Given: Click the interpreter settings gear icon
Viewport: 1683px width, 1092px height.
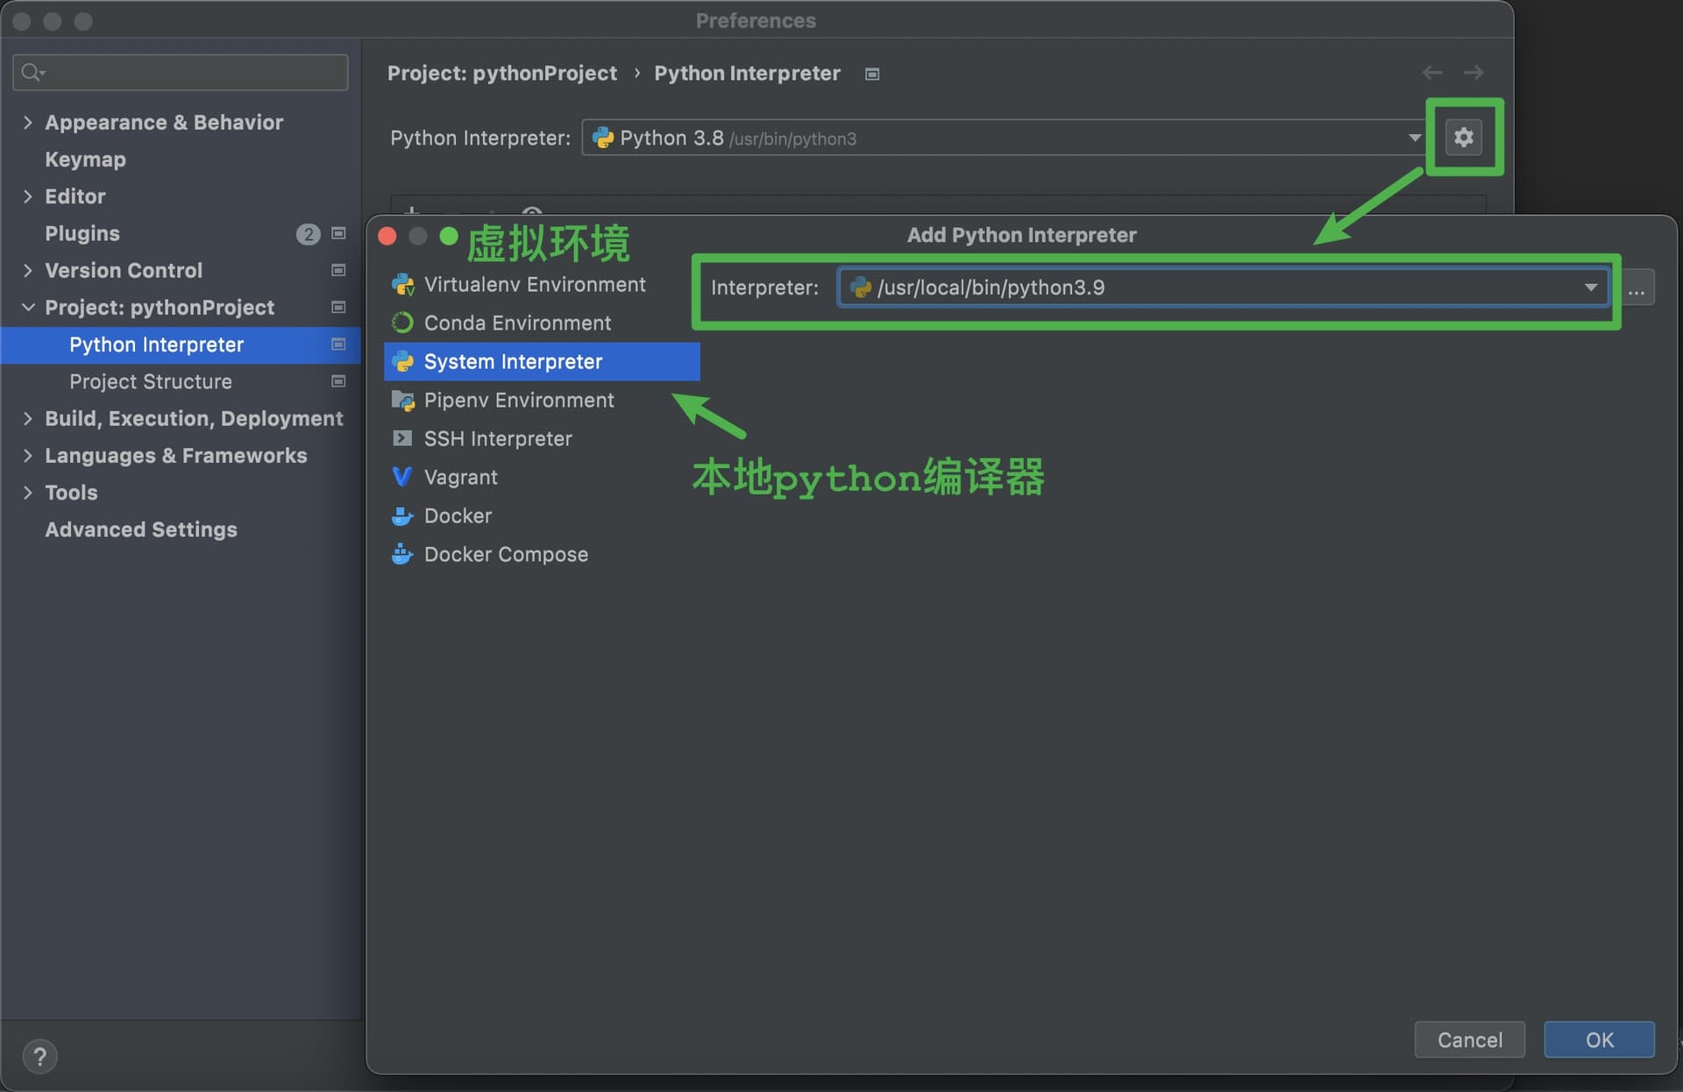Looking at the screenshot, I should tap(1463, 138).
